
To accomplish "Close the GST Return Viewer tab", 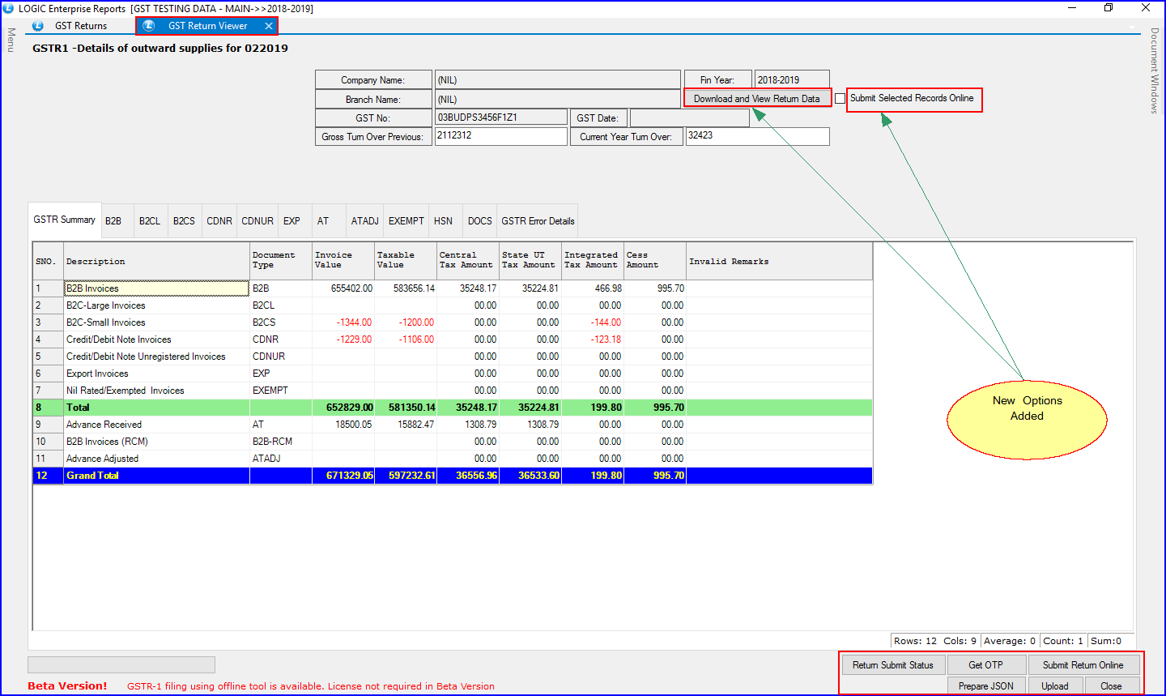I will [x=269, y=26].
